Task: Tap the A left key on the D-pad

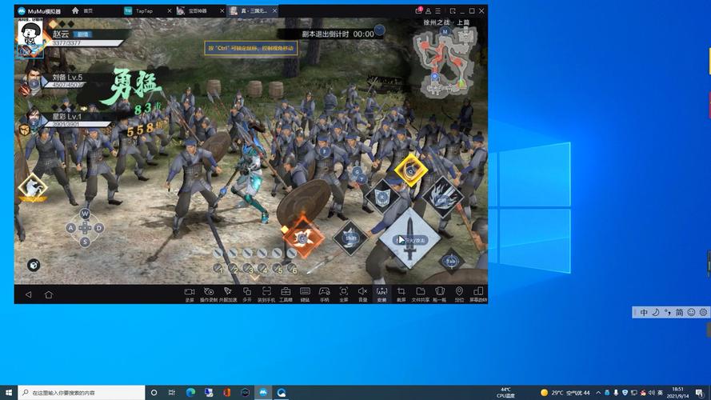Action: [x=70, y=228]
